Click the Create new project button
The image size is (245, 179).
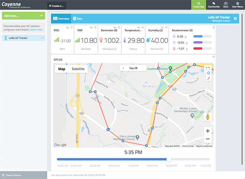[x=57, y=6]
